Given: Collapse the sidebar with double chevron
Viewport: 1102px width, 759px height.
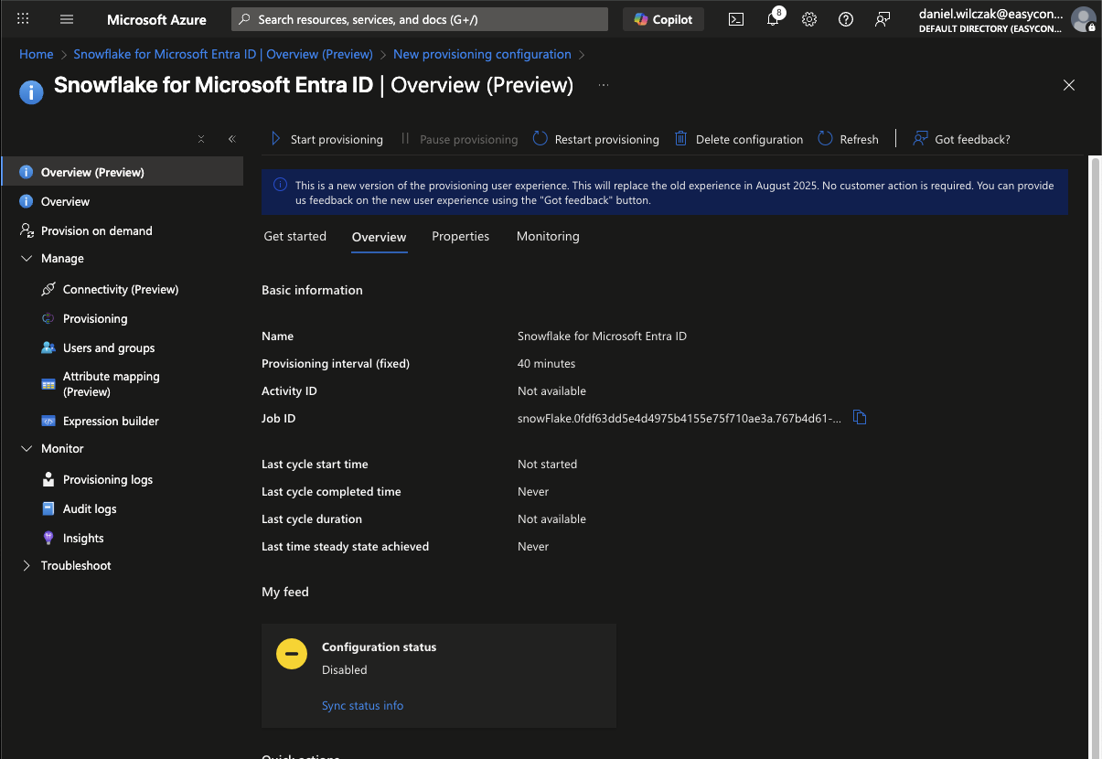Looking at the screenshot, I should [231, 139].
